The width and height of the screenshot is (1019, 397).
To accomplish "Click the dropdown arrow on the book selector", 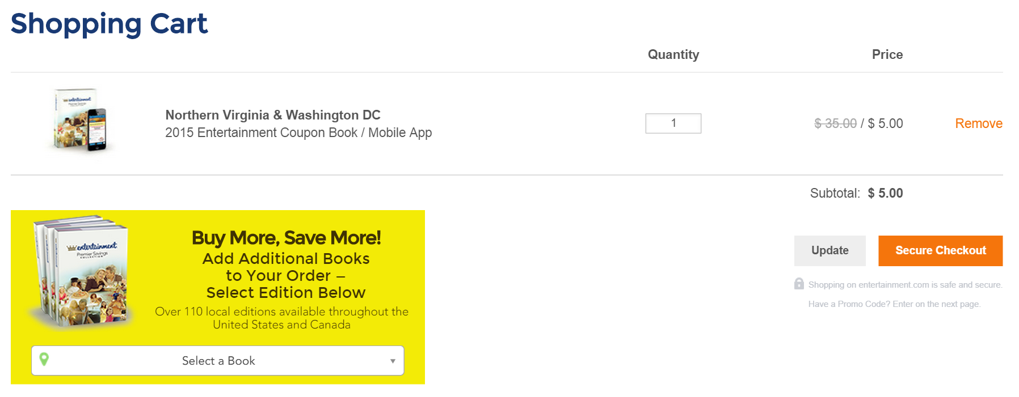I will point(393,361).
